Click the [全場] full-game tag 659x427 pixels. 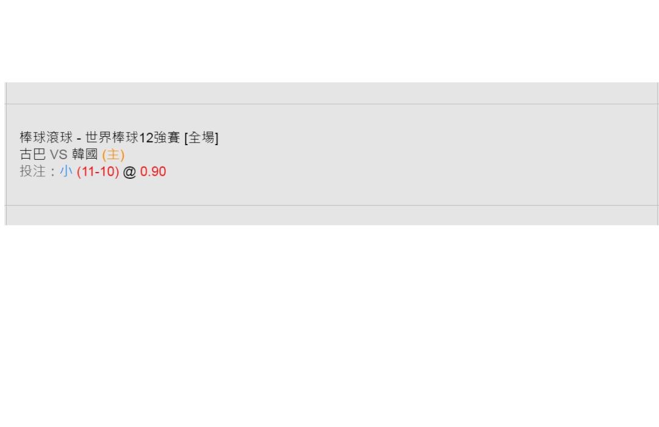pos(201,137)
